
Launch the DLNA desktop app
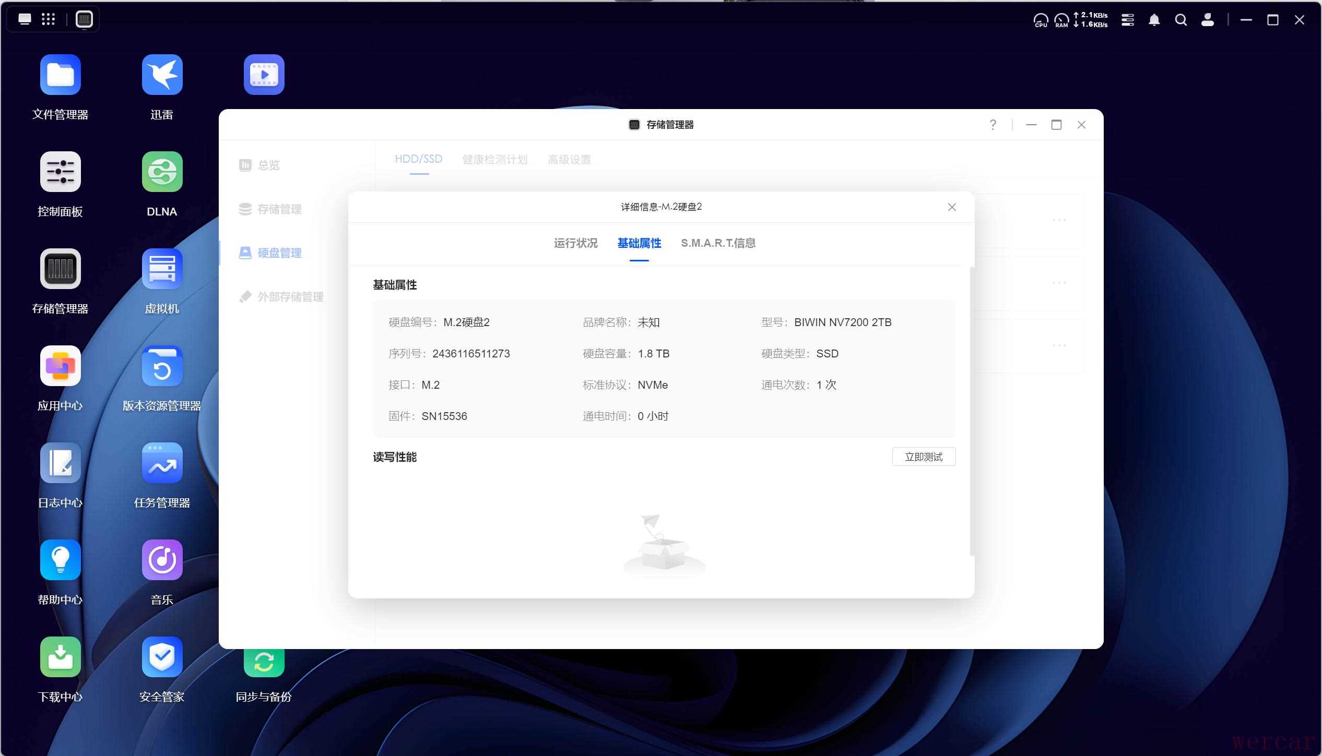(x=162, y=172)
